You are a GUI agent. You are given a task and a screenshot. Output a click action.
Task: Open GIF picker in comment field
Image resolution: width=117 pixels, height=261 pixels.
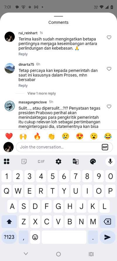(x=105, y=147)
